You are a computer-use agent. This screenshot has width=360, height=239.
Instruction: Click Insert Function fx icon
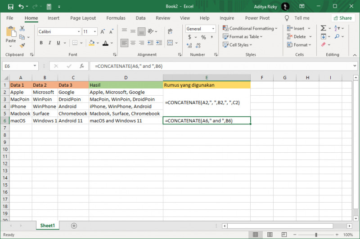coord(82,66)
